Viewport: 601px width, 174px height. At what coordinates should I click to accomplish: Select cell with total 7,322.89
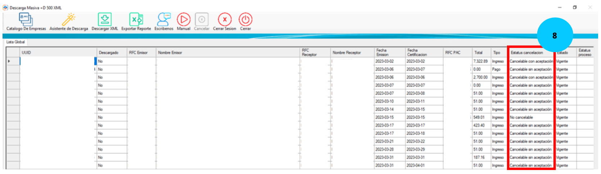coord(480,61)
